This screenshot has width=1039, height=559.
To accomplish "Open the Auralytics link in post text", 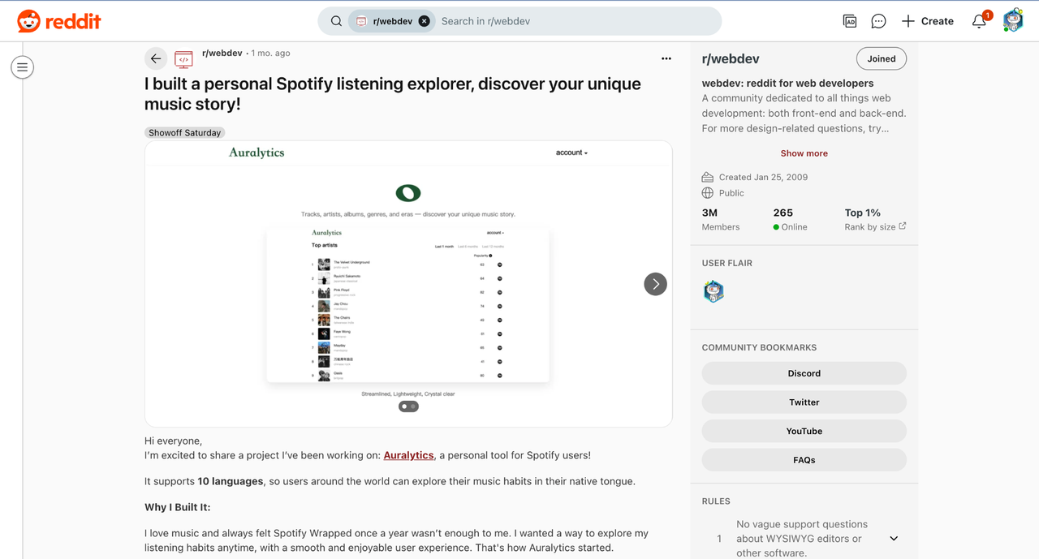I will click(408, 455).
